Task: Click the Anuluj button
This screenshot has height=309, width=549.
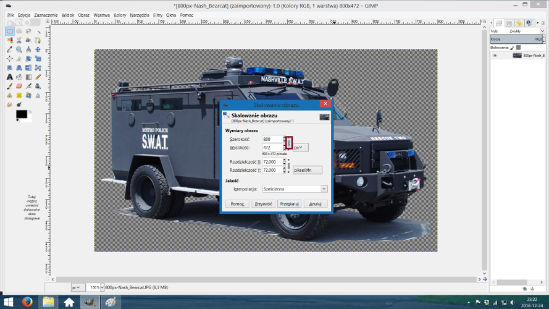Action: tap(315, 204)
